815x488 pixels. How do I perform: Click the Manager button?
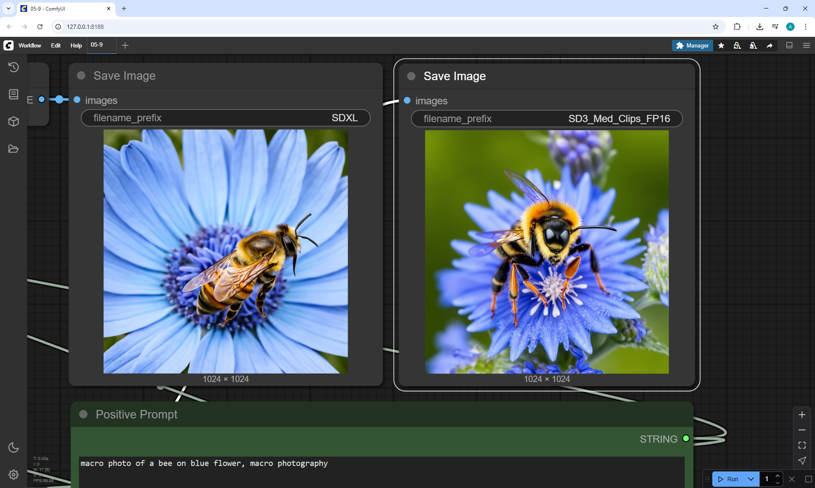click(692, 45)
